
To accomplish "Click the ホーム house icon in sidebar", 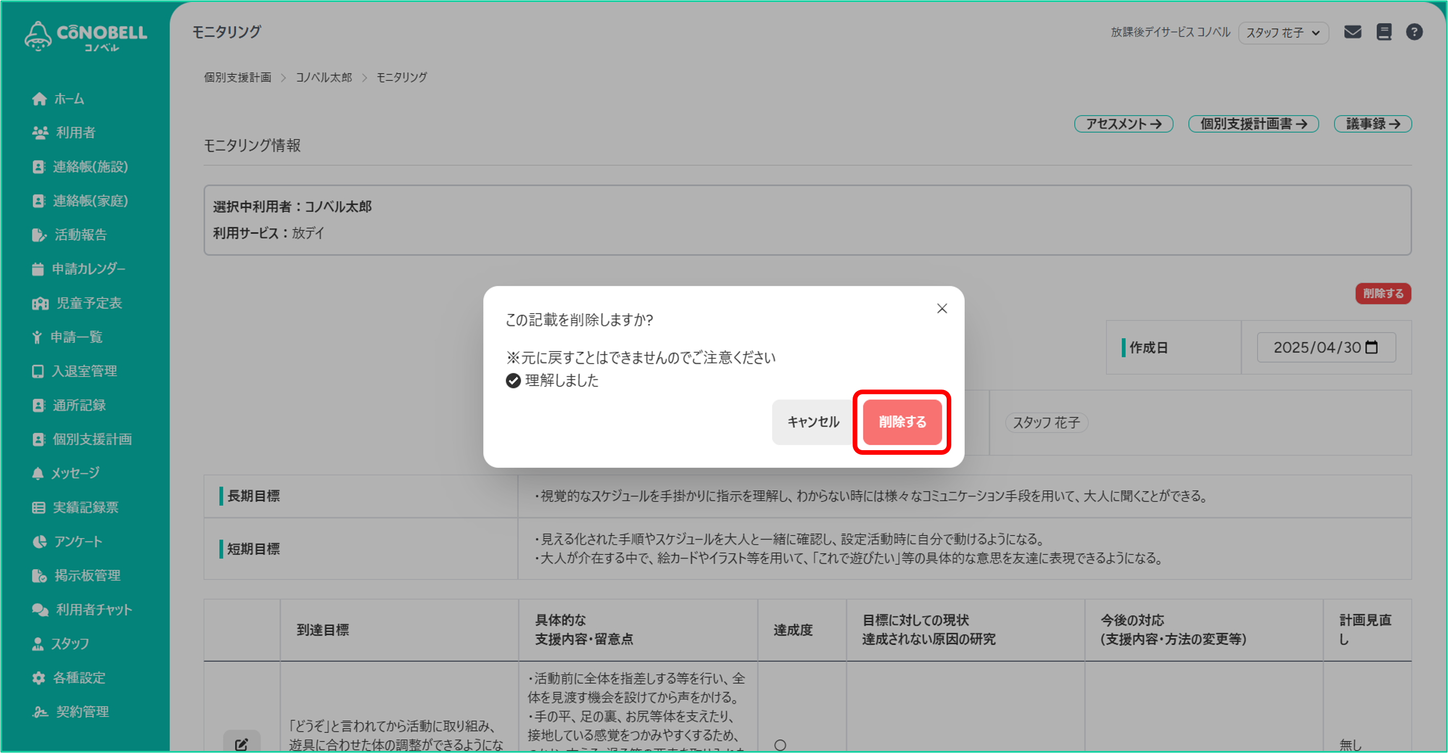I will [40, 100].
